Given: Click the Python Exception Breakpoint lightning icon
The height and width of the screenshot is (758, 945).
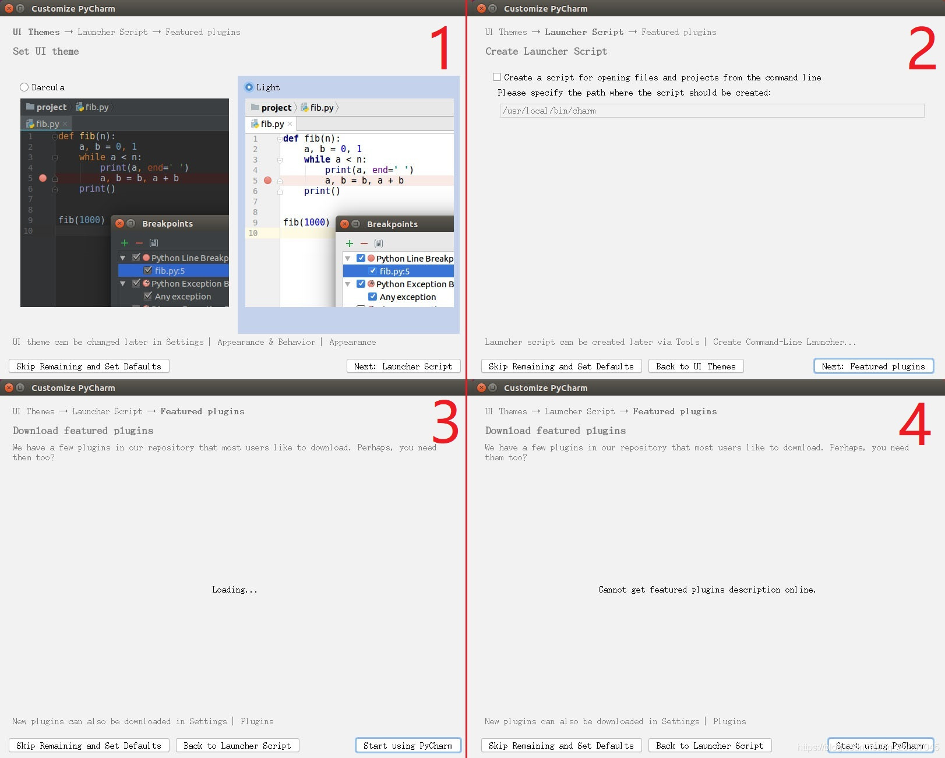Looking at the screenshot, I should (370, 284).
